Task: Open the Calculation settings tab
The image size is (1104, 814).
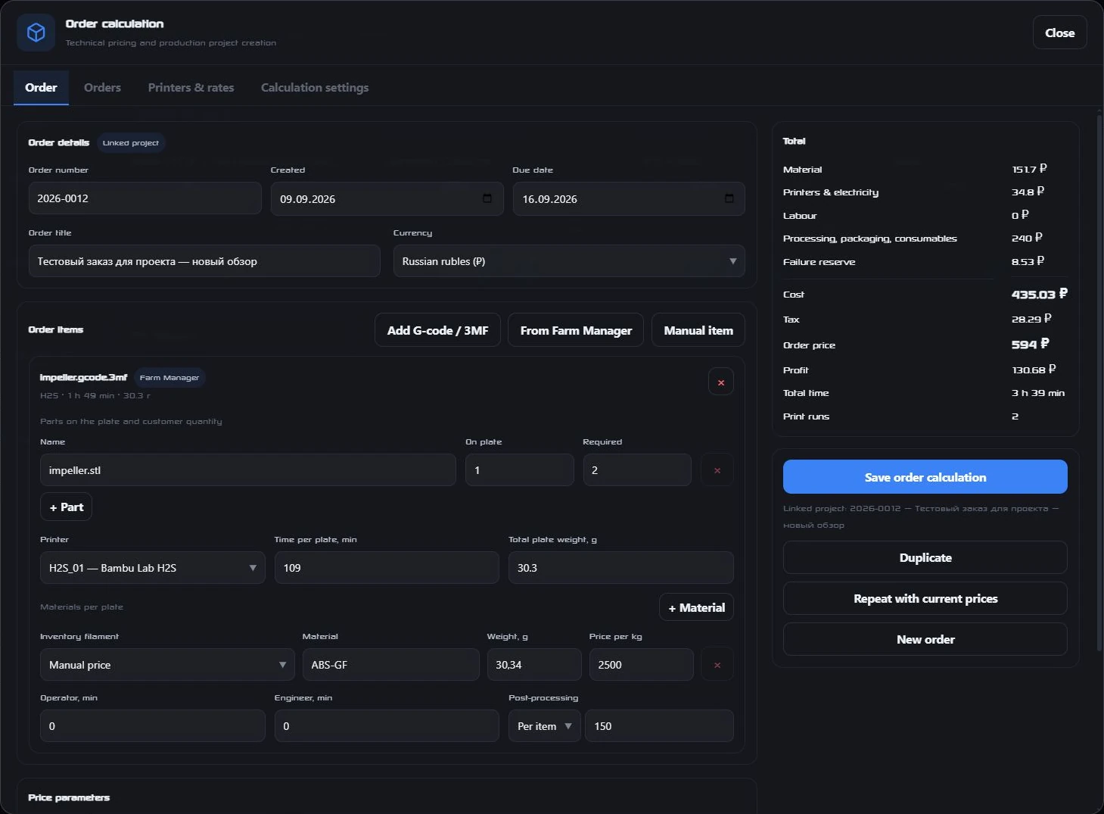Action: tap(315, 88)
